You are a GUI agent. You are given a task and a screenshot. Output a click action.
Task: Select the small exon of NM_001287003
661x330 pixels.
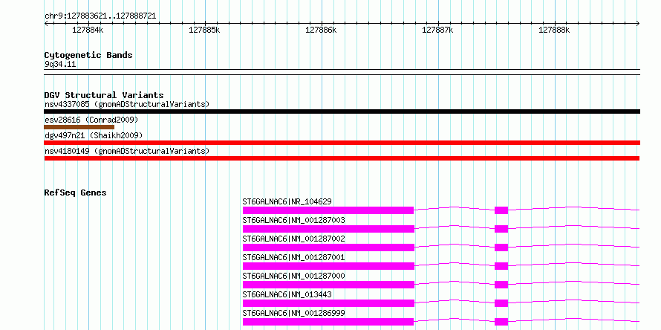click(x=501, y=229)
